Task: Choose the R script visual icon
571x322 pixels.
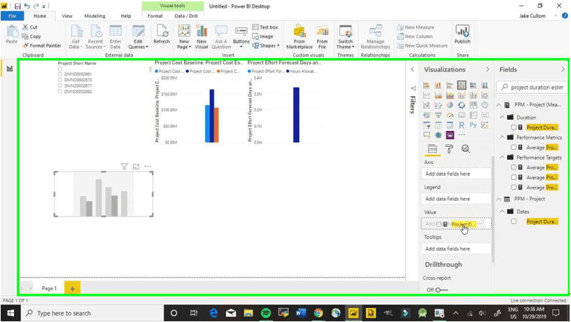Action: (461, 125)
